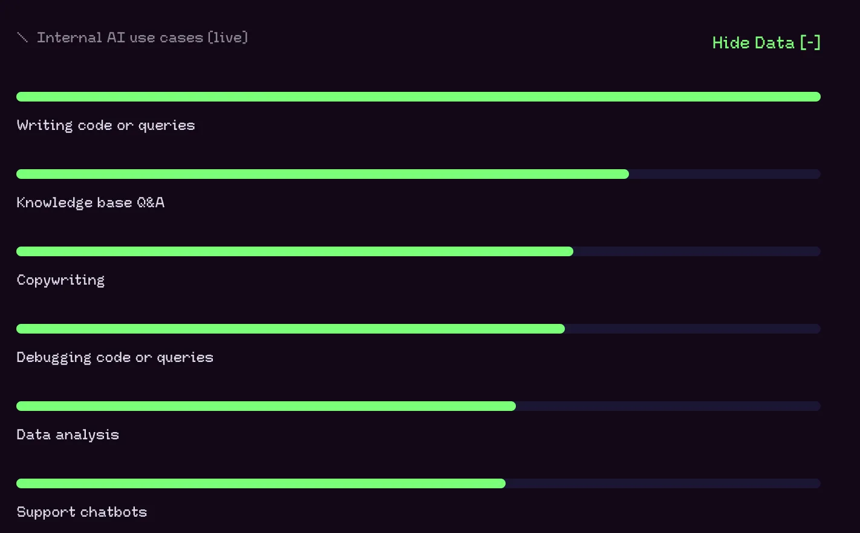Viewport: 860px width, 533px height.
Task: Click unfilled track of Copywriting bar
Action: click(x=697, y=251)
